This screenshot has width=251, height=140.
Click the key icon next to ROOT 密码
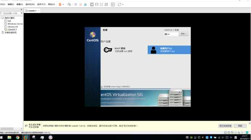pos(108,50)
